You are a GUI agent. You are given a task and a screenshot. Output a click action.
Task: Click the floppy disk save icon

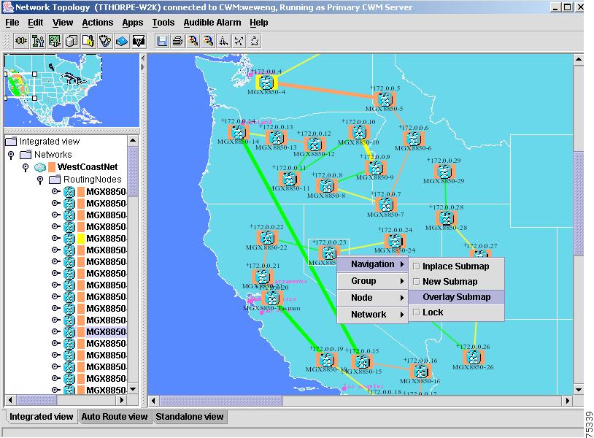tap(162, 41)
